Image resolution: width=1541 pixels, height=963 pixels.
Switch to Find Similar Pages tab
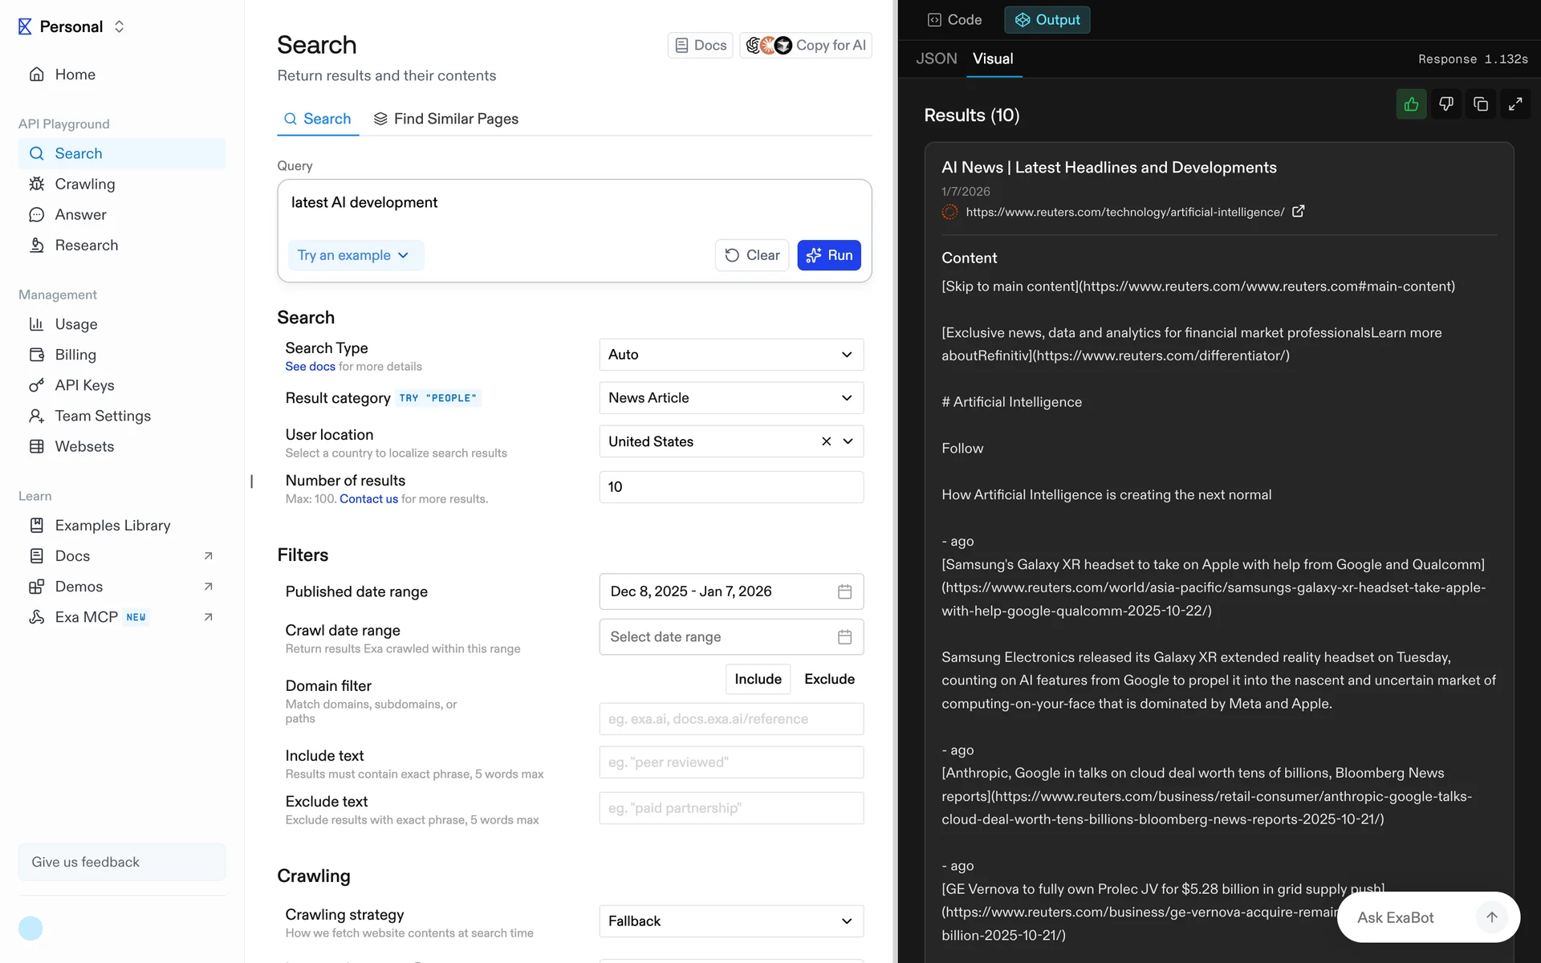pyautogui.click(x=446, y=119)
